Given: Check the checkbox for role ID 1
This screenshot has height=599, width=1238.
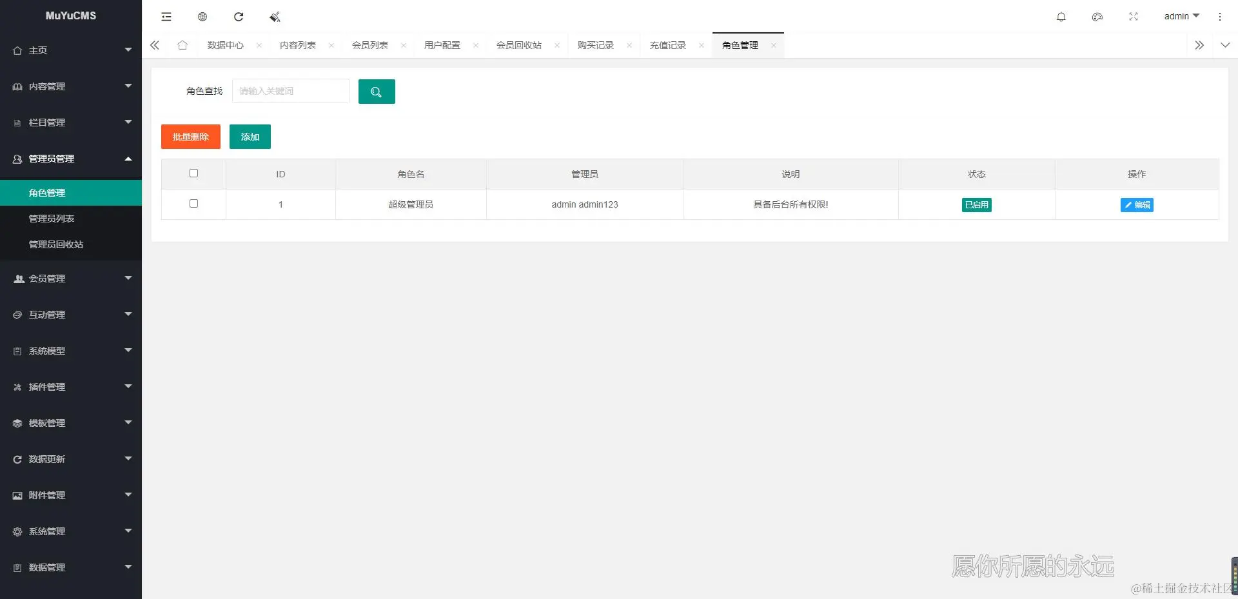Looking at the screenshot, I should click(x=193, y=204).
